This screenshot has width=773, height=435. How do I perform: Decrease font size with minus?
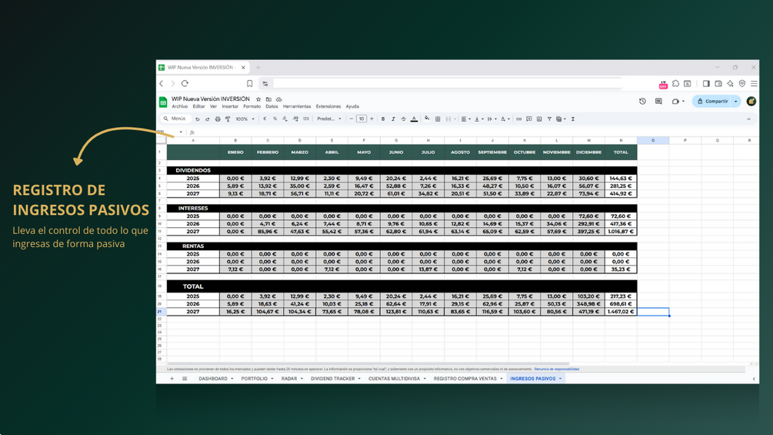(351, 119)
